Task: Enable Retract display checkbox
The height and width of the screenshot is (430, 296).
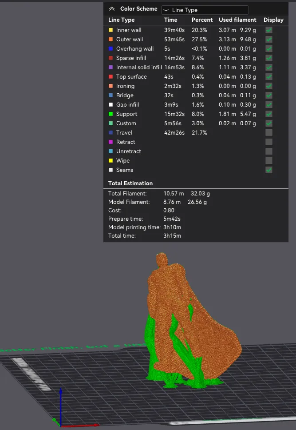Action: coord(269,142)
